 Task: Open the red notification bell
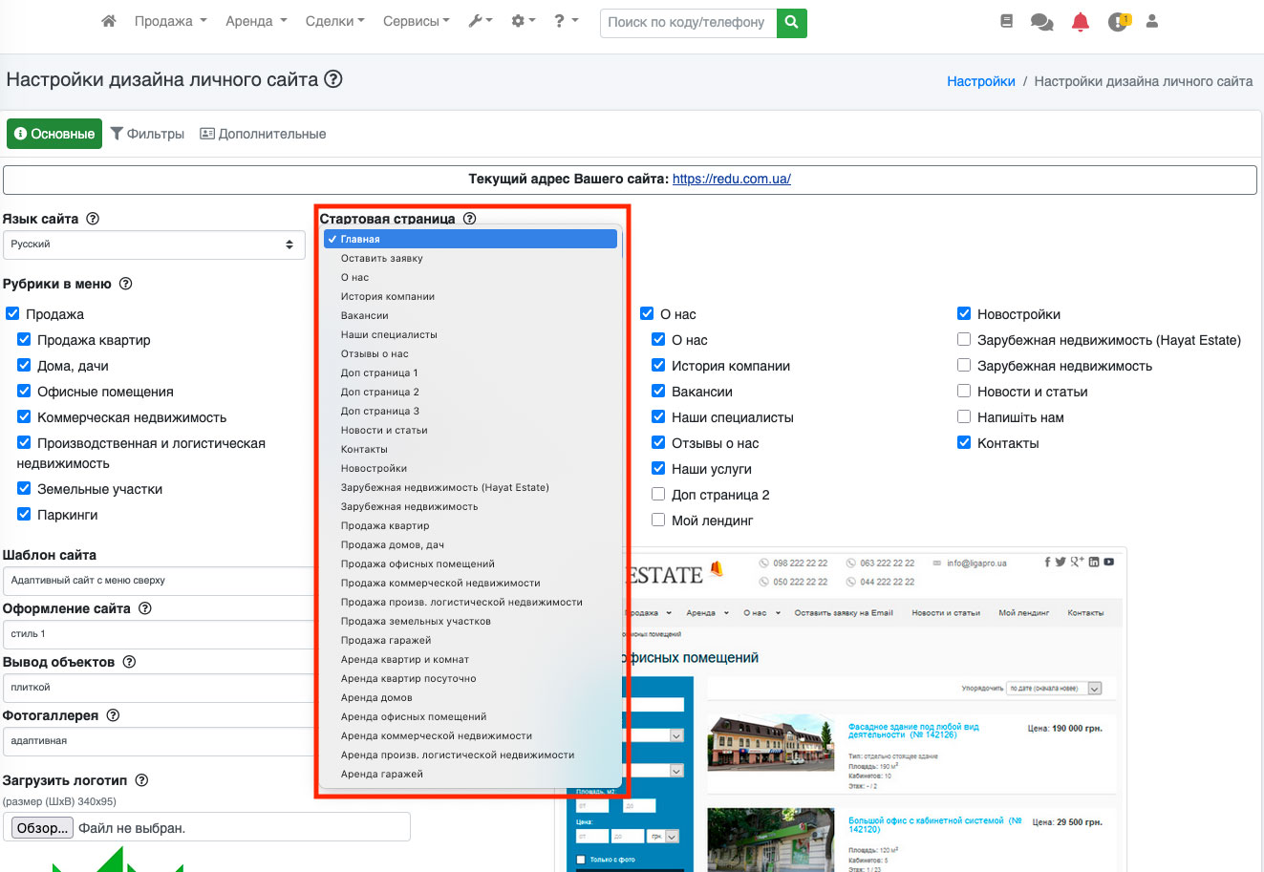tap(1081, 22)
